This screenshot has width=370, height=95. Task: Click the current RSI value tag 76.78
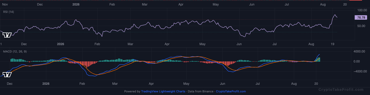click(x=361, y=18)
